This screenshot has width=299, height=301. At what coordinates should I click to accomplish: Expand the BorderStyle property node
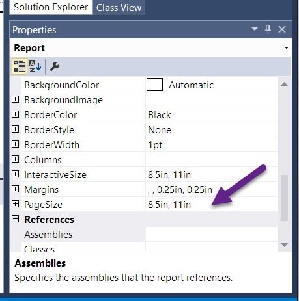click(x=15, y=129)
